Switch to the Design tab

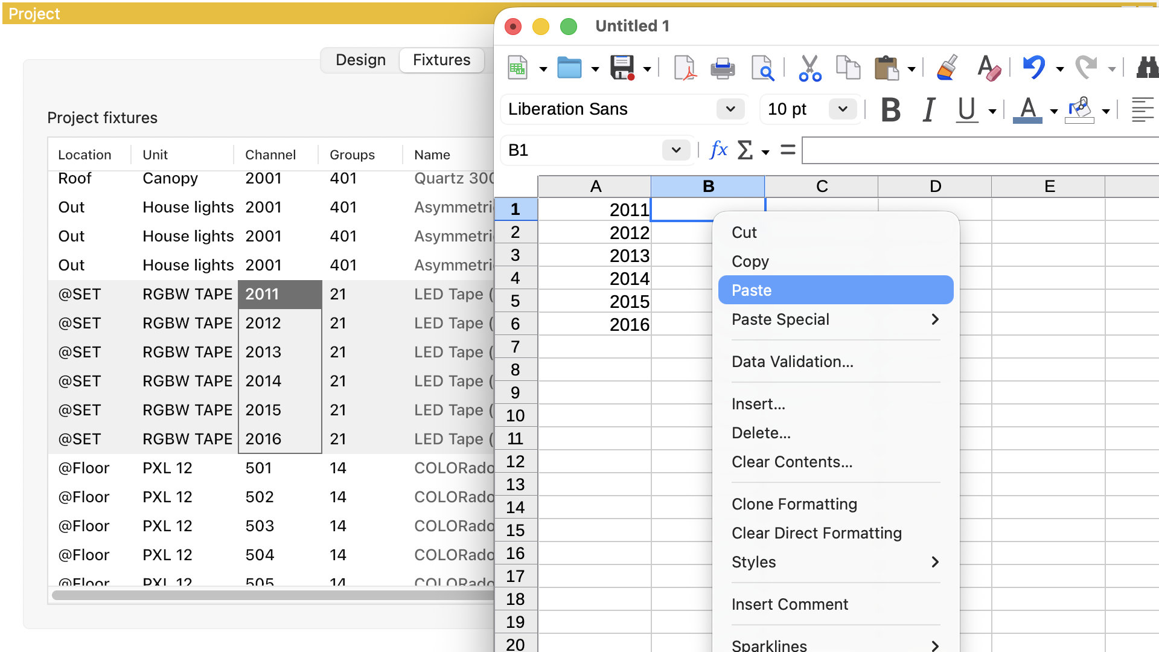[360, 60]
